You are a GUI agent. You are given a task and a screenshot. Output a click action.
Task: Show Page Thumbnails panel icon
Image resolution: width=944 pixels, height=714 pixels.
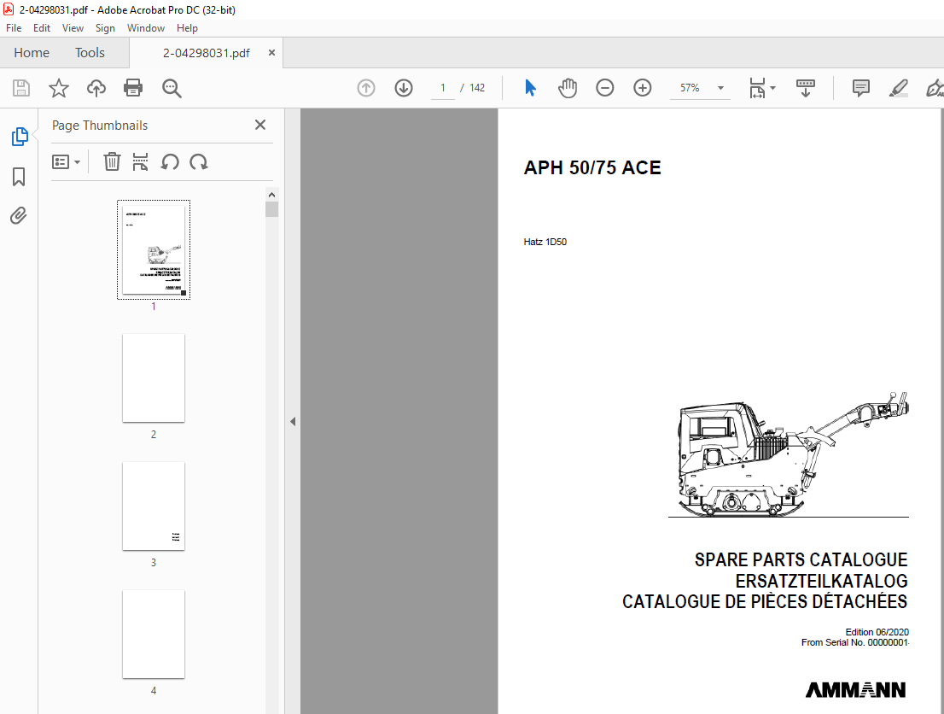(x=20, y=137)
